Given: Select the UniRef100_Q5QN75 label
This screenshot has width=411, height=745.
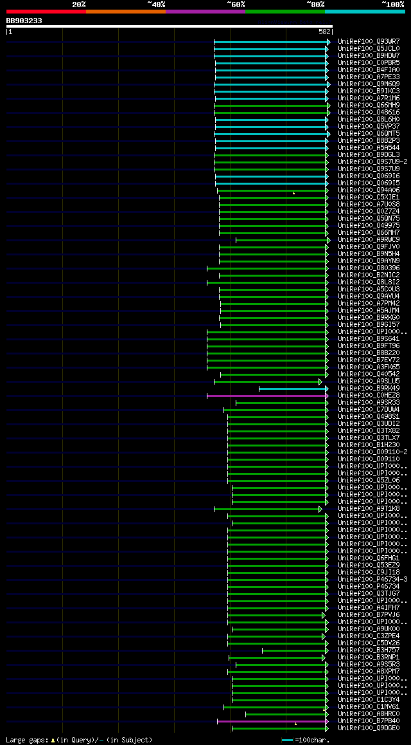Looking at the screenshot, I should click(x=369, y=219).
